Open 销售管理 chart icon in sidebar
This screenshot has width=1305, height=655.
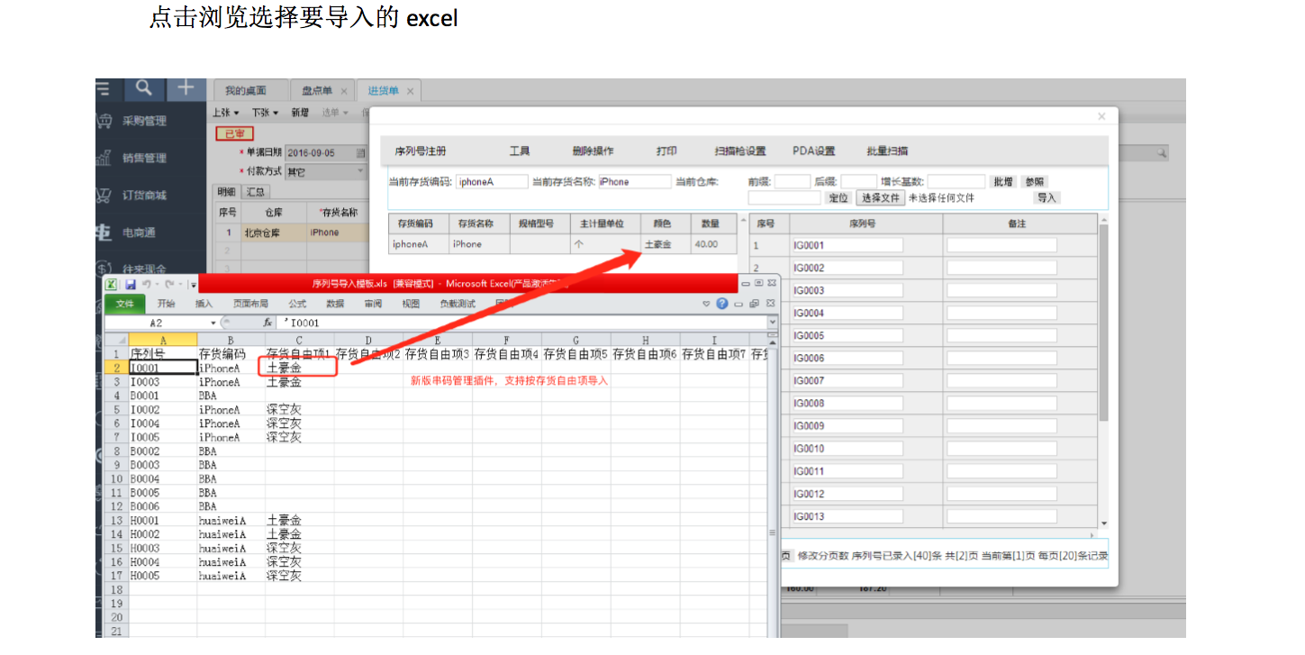coord(104,159)
